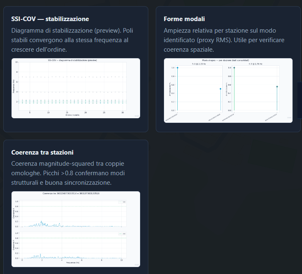Screen dimensions: 302x274
Task: Click the lower right marker in fn Y stem plot
Action: click(277, 87)
